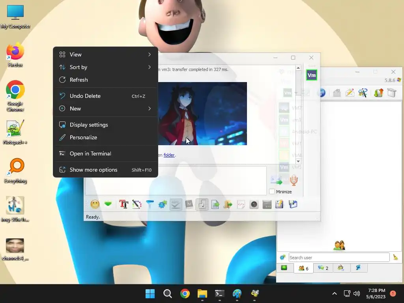
Task: Switch to the blue scroll notes tab
Action: (x=358, y=268)
